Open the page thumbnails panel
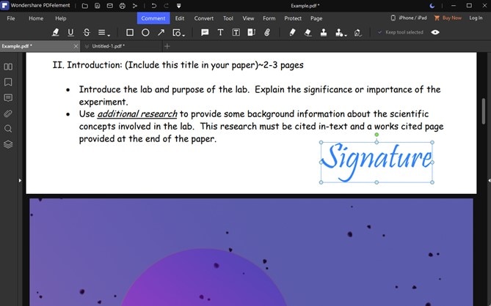This screenshot has width=491, height=306. click(8, 67)
